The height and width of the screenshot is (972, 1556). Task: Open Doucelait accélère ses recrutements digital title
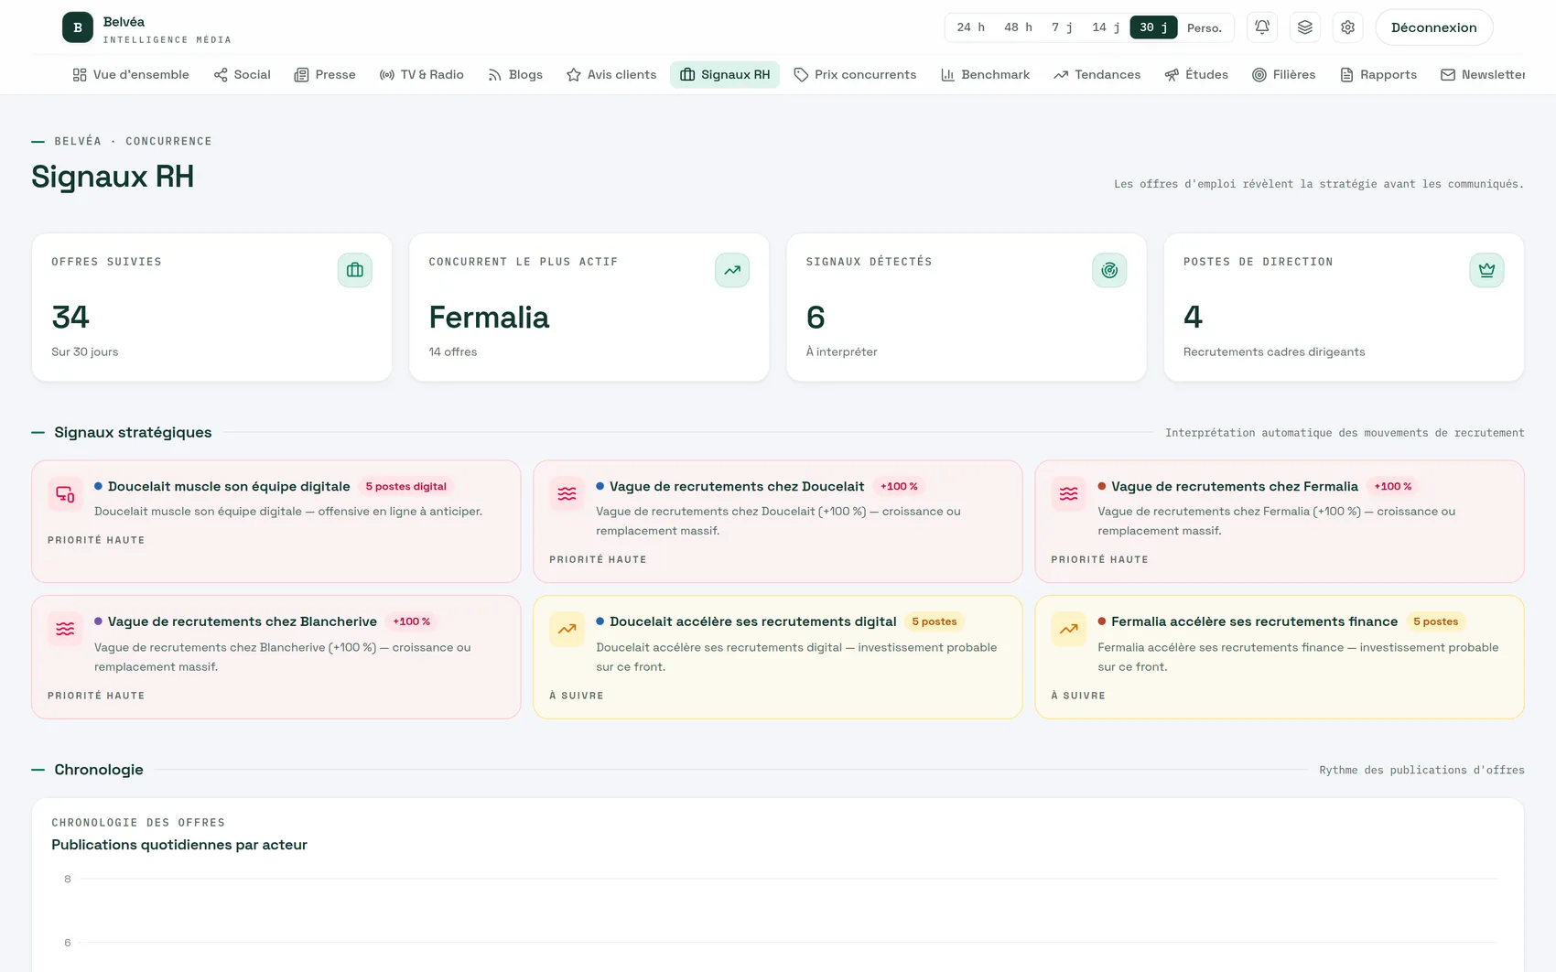(753, 622)
